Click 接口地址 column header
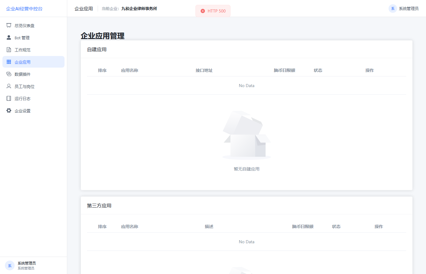This screenshot has height=274, width=426. pyautogui.click(x=204, y=70)
